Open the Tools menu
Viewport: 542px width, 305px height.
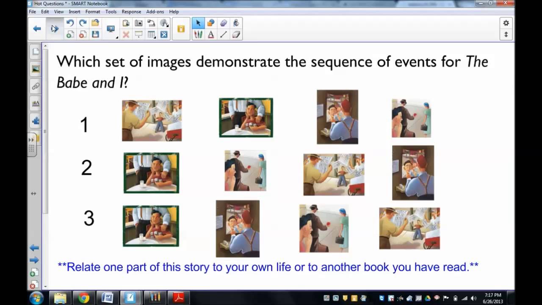pos(111,12)
